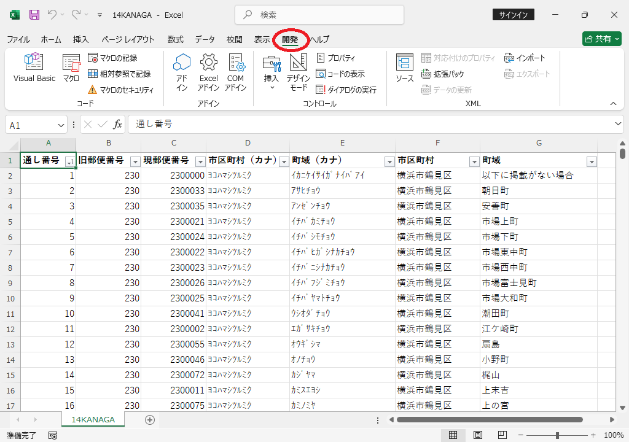Open the 共有 share button
629x442 pixels.
click(x=602, y=39)
